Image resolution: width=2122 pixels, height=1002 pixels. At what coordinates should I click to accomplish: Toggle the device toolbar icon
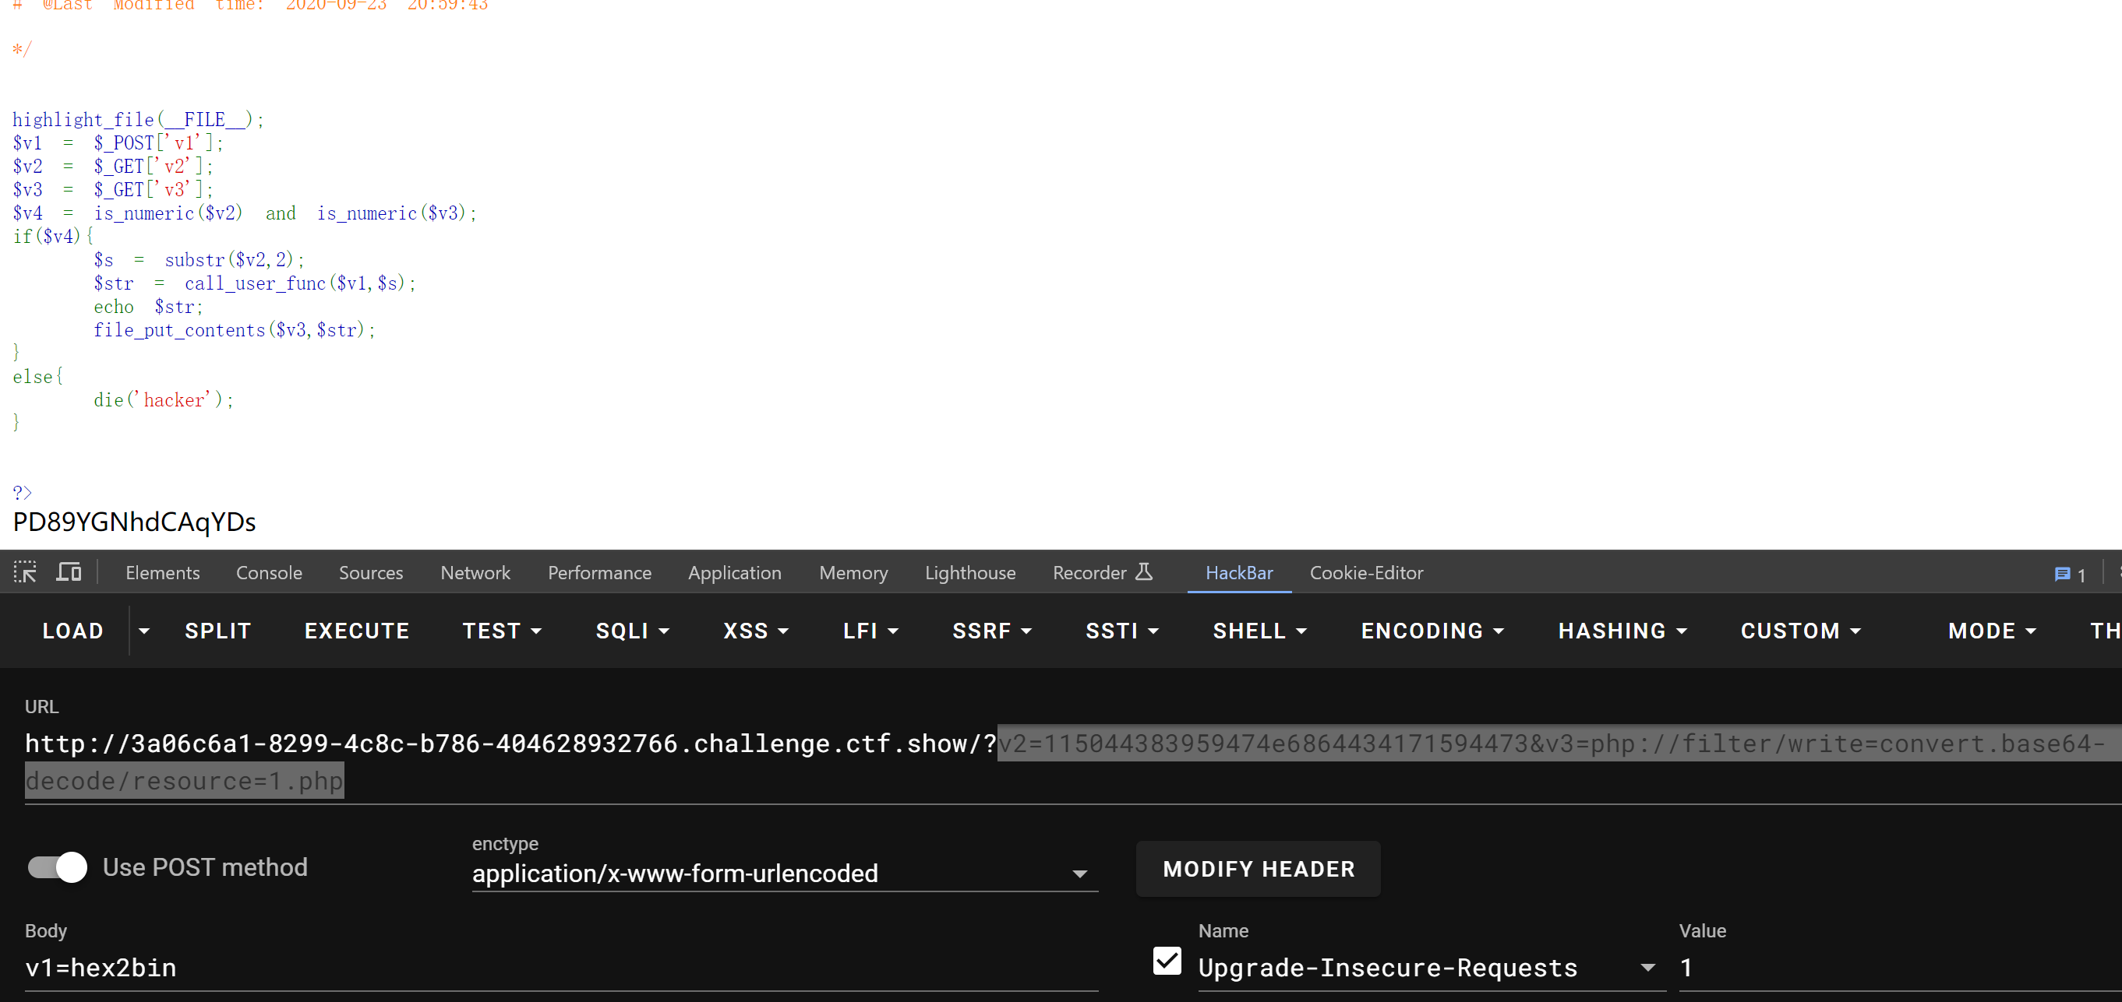pos(69,571)
